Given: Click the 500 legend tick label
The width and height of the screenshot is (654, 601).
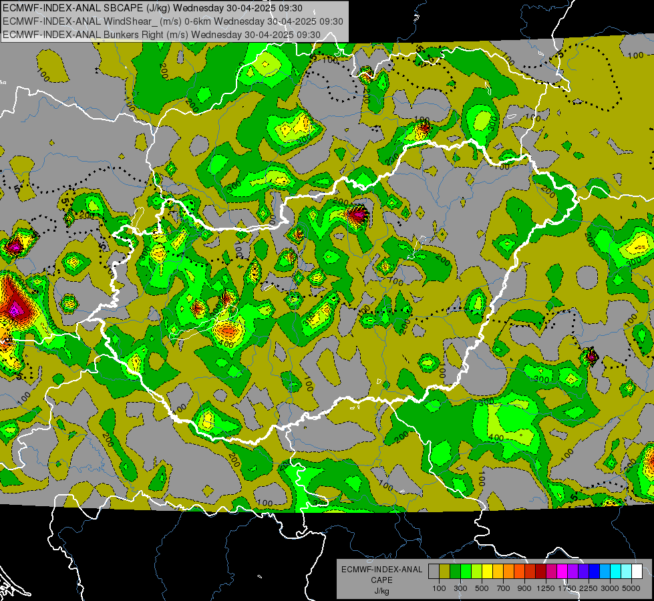Looking at the screenshot, I should coord(482,588).
